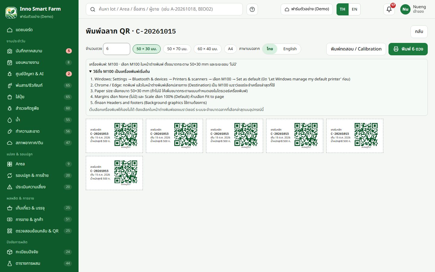Click the magnifier icon in the search bar
The width and height of the screenshot is (435, 272).
click(x=93, y=9)
